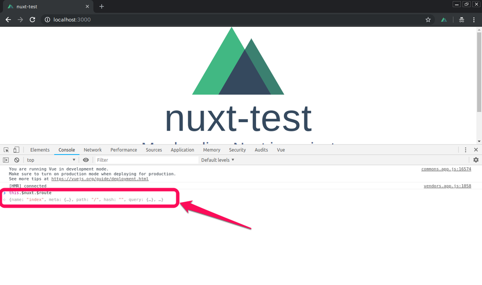Image resolution: width=482 pixels, height=285 pixels.
Task: Open the Performance tab
Action: point(124,150)
